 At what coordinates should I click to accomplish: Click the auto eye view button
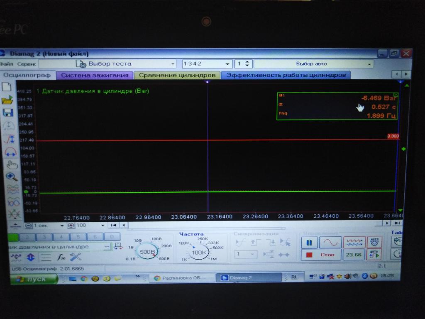click(x=375, y=242)
